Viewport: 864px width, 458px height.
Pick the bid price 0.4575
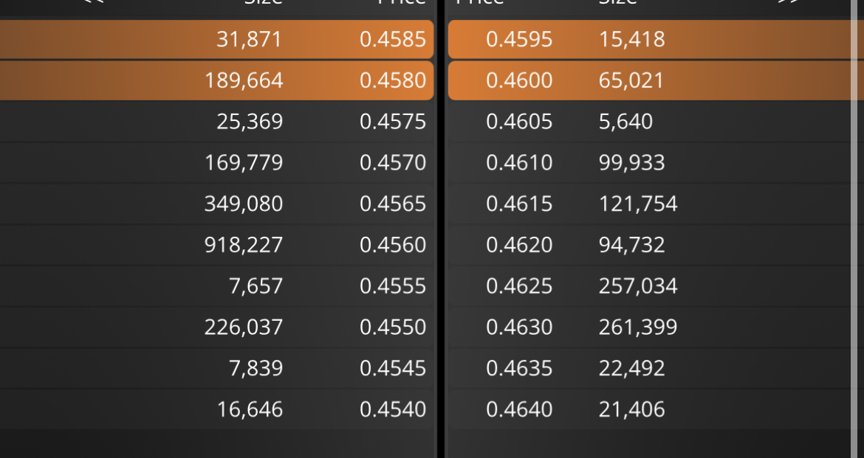coord(393,122)
